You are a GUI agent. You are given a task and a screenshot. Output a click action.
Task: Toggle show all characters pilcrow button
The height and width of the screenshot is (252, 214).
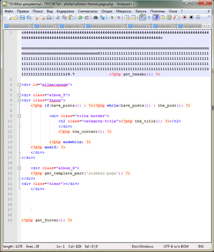149,17
